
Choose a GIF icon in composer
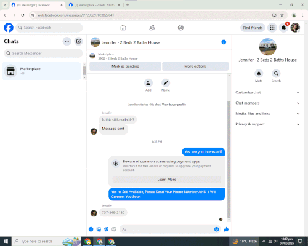(x=114, y=229)
